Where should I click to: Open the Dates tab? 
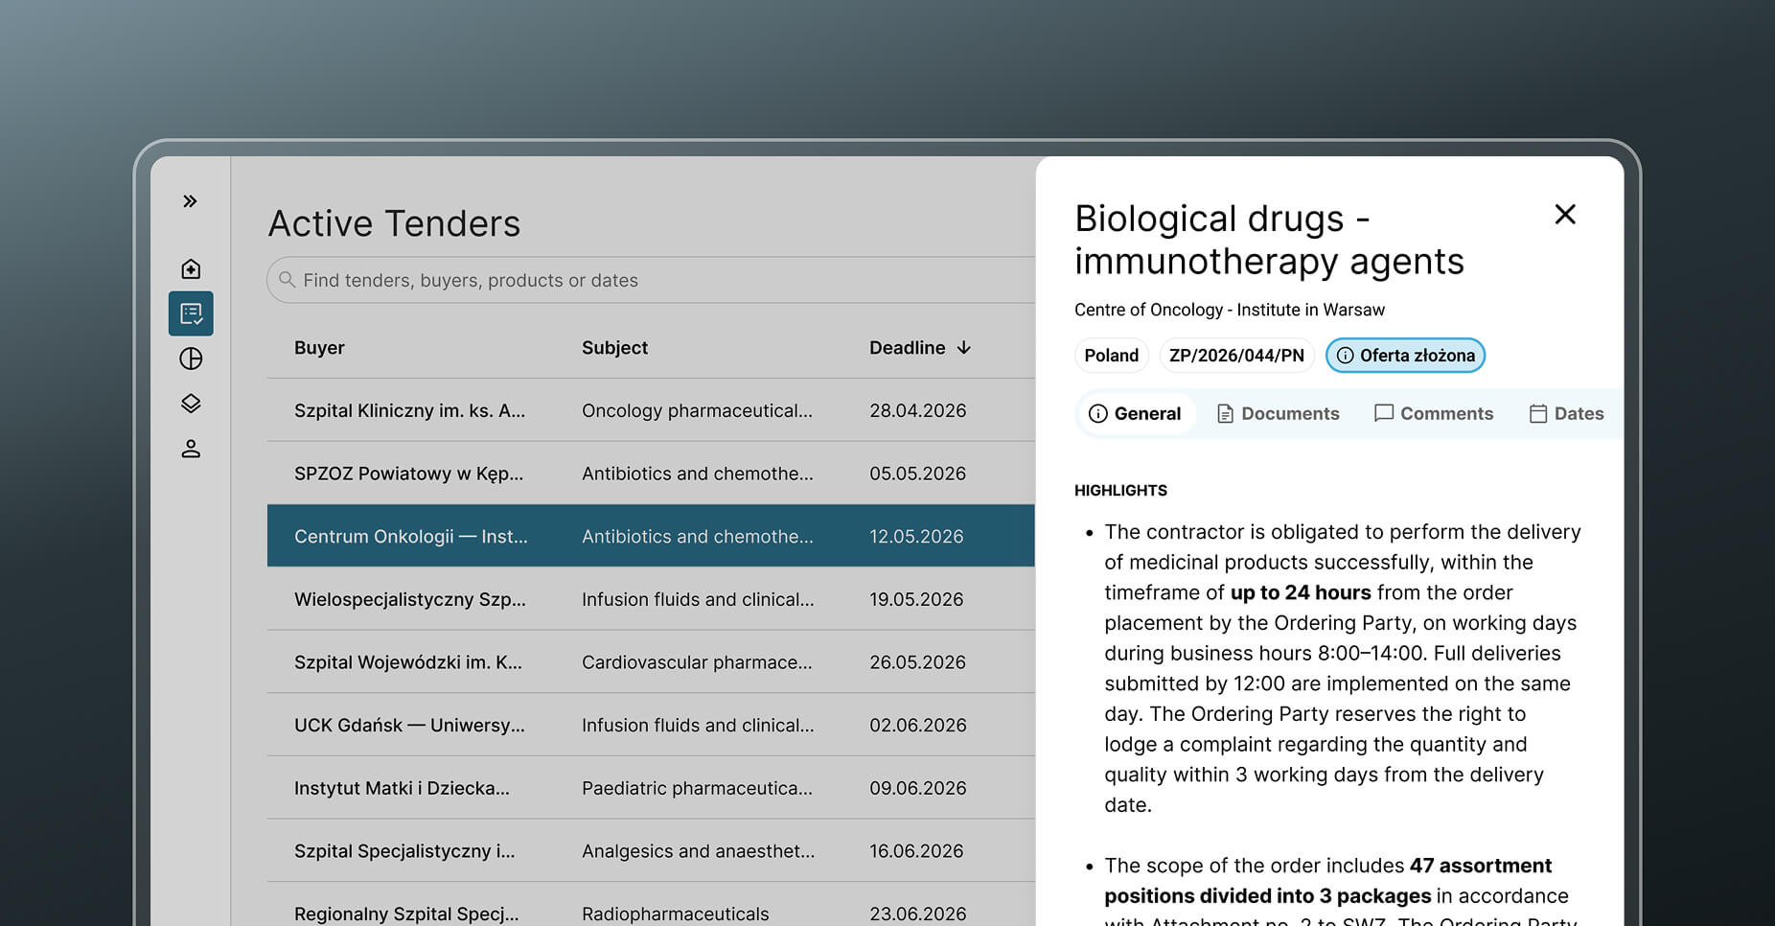click(1567, 413)
